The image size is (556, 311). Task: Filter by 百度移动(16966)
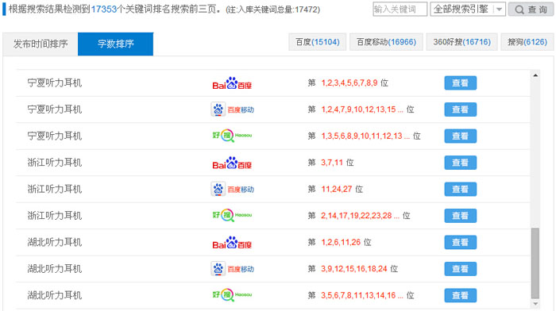[x=386, y=42]
